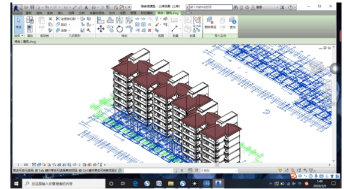Open the Cut geometry (剪切) dropdown arrow
Viewport: 344px width, 189px height.
(69, 24)
